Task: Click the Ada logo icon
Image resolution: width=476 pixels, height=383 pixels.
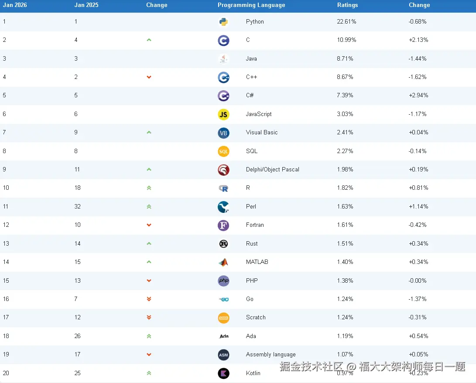Action: (x=224, y=336)
